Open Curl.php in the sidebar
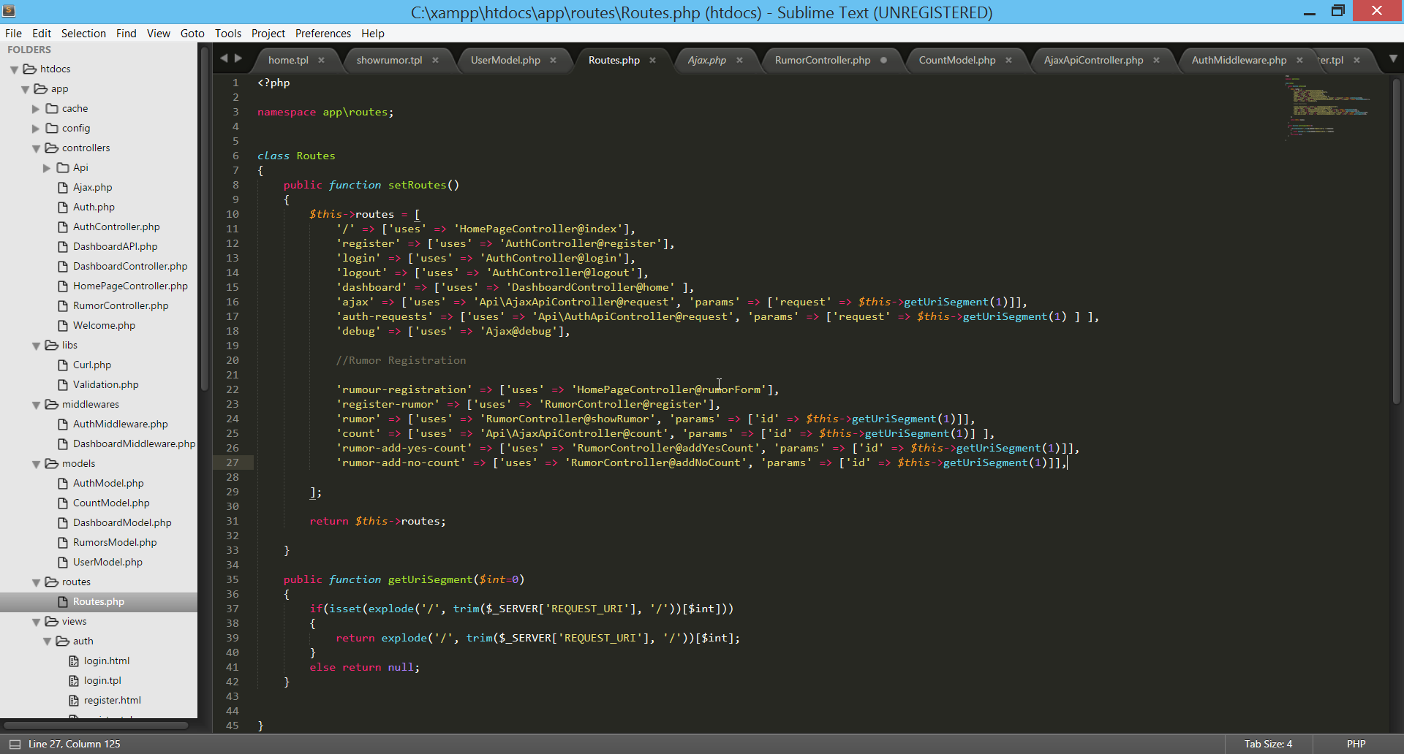The height and width of the screenshot is (754, 1404). click(x=92, y=365)
